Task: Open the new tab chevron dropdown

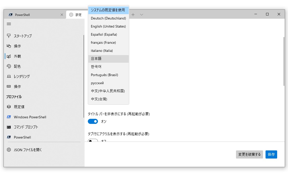Action: pyautogui.click(x=141, y=14)
